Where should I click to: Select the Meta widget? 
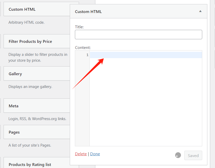[14, 106]
